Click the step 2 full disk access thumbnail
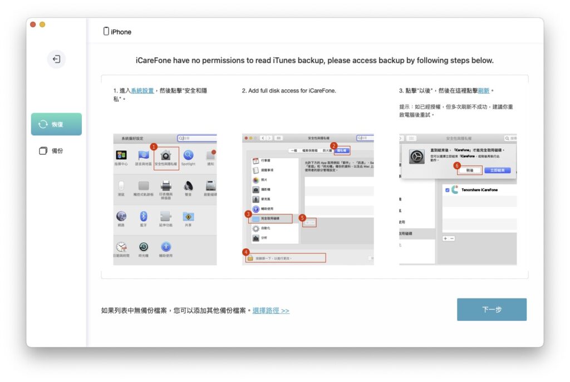This screenshot has width=570, height=382. pyautogui.click(x=308, y=199)
